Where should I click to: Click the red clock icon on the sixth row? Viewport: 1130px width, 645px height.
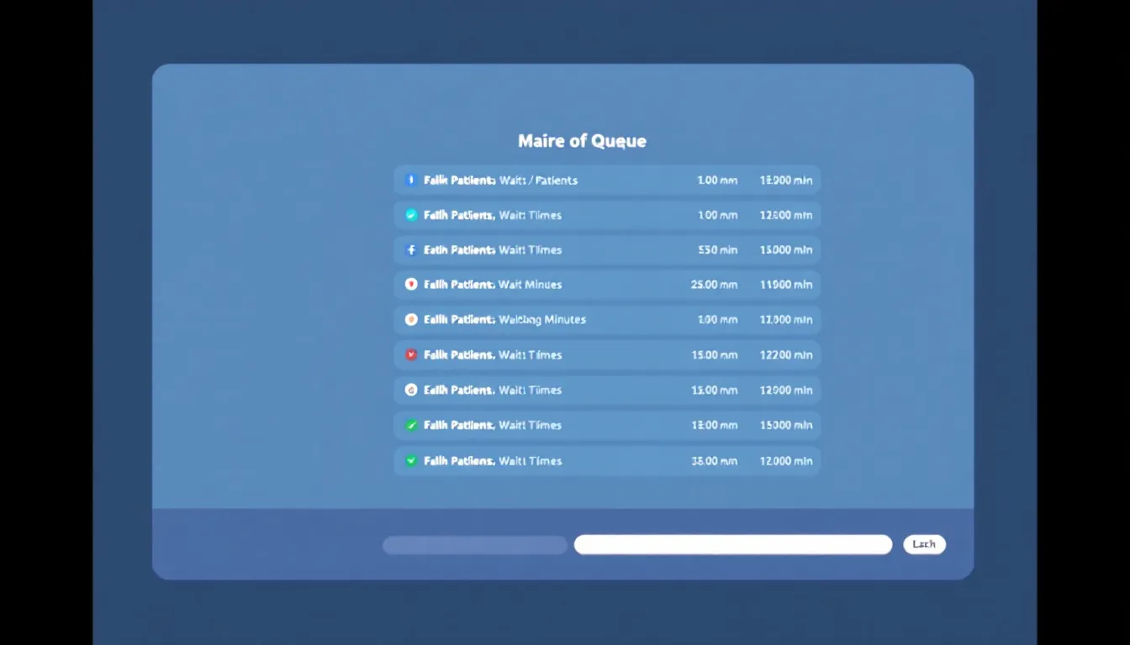click(x=411, y=354)
